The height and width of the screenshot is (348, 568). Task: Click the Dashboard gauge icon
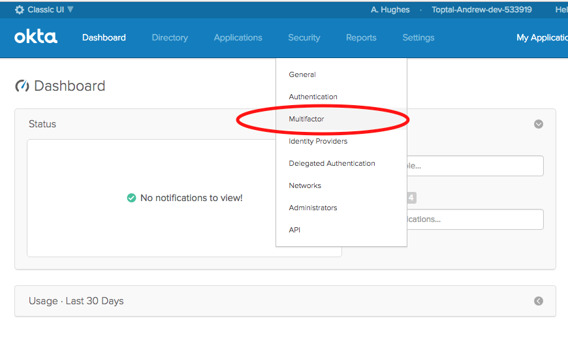tap(22, 86)
